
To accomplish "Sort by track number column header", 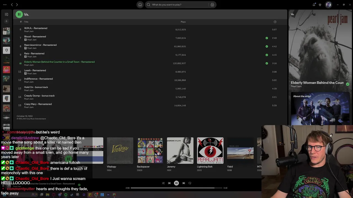I will [x=21, y=22].
